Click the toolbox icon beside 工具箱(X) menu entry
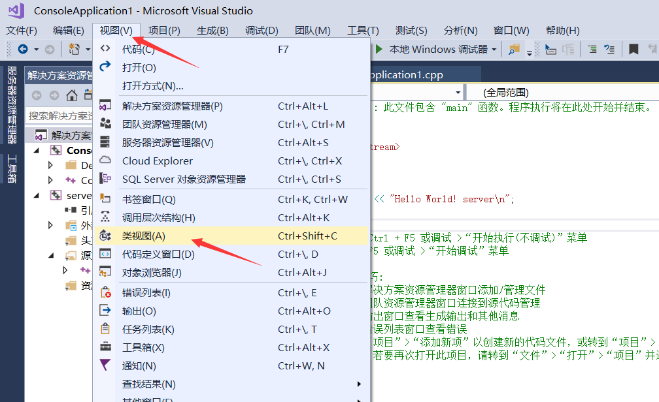The width and height of the screenshot is (659, 402). pyautogui.click(x=105, y=347)
